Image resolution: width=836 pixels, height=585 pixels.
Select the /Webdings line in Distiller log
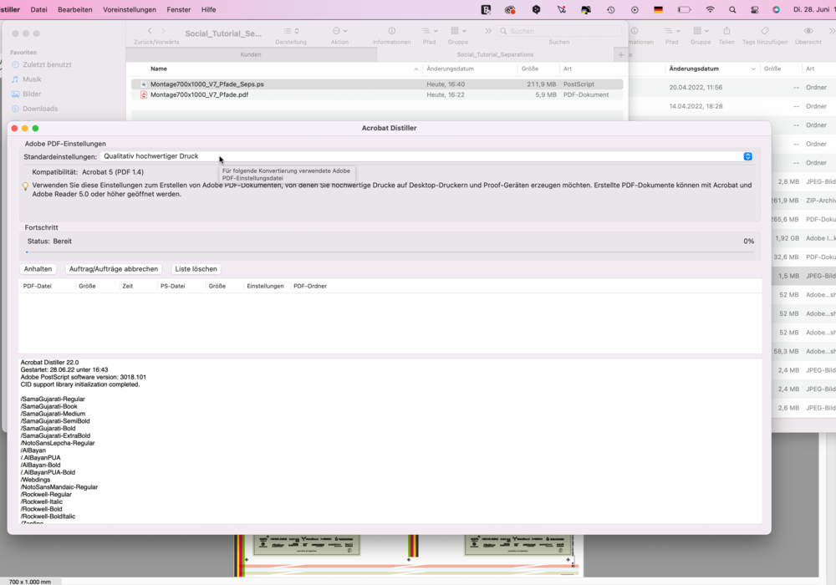click(35, 480)
